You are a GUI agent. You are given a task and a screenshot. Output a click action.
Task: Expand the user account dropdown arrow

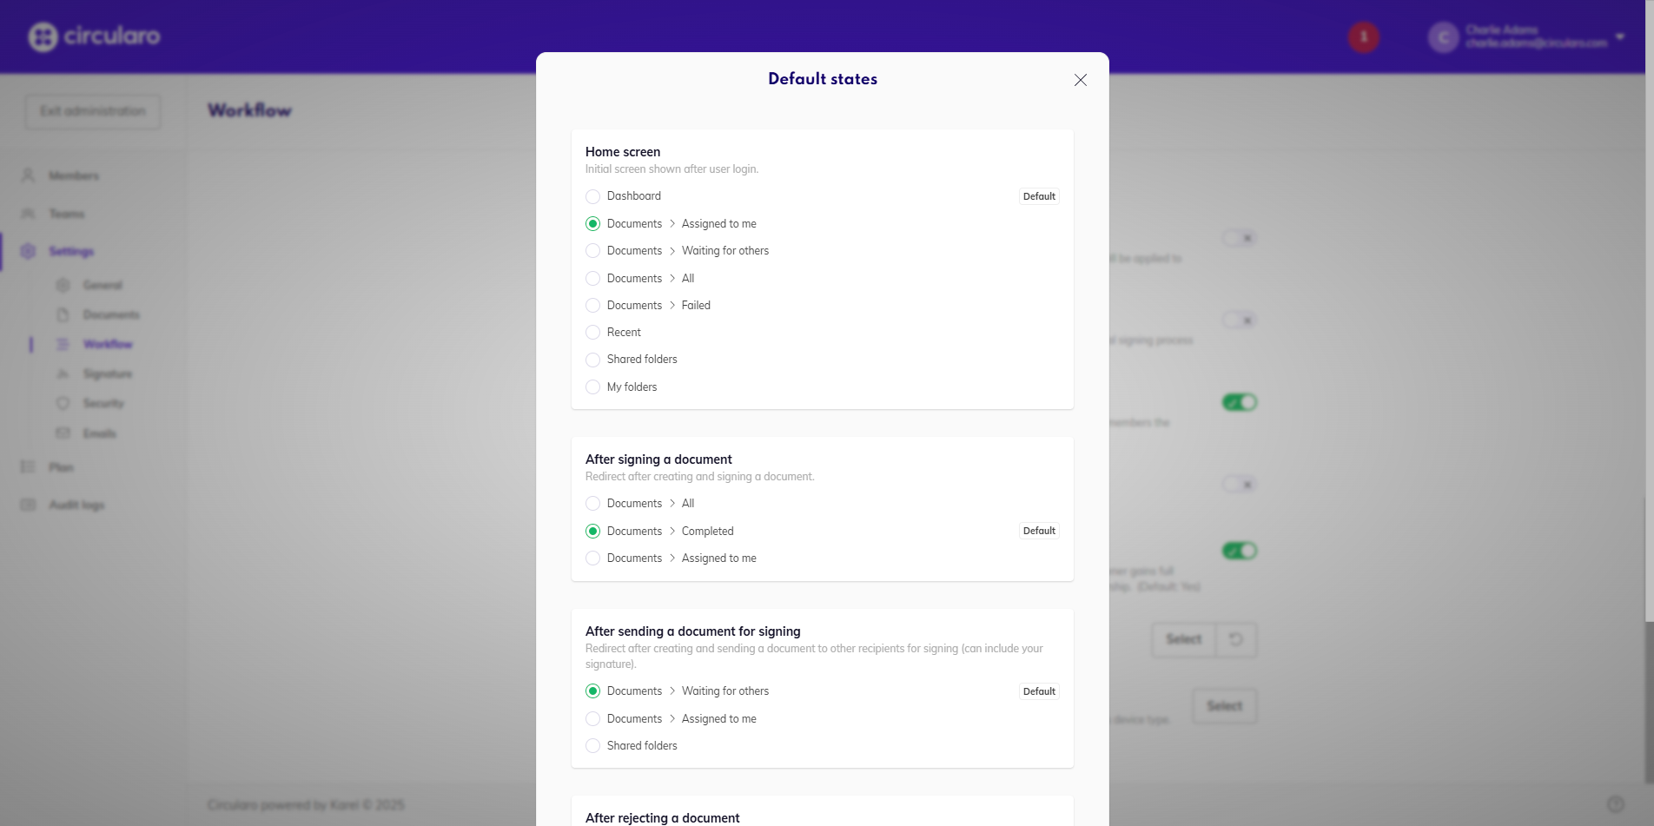click(1619, 36)
